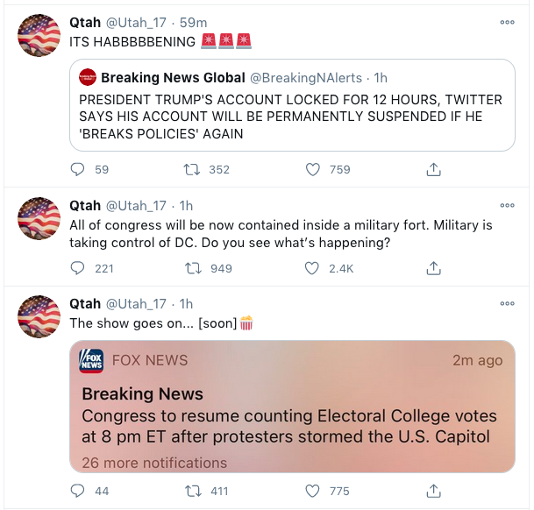The height and width of the screenshot is (510, 534).
Task: Like the military fort tweet
Action: tap(313, 268)
